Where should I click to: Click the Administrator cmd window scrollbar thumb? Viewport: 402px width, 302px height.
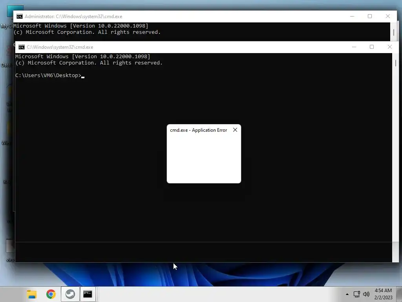[393, 32]
